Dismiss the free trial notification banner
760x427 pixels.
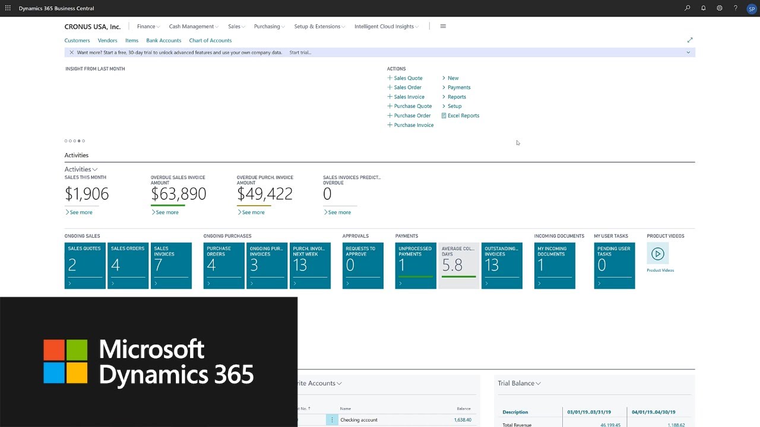click(71, 52)
